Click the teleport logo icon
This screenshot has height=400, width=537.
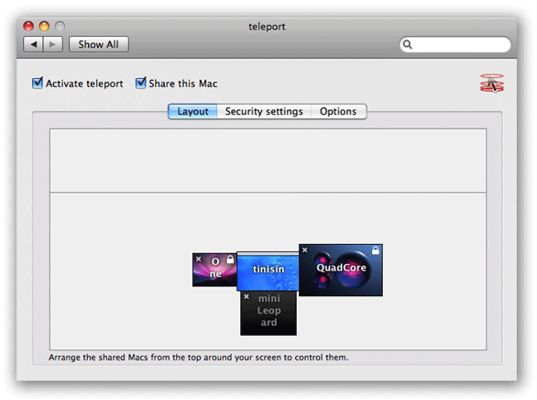click(x=492, y=83)
